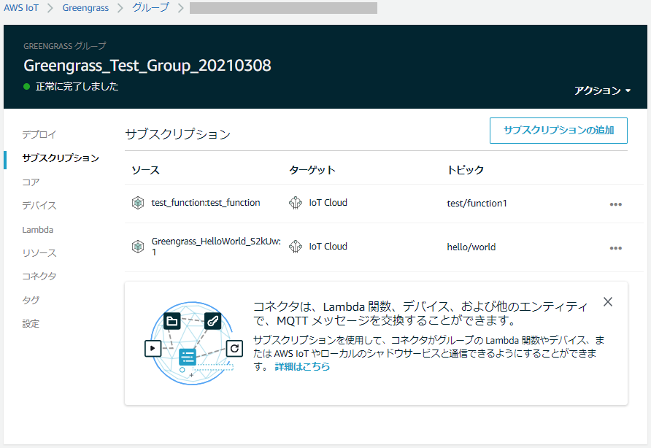Click the Greengrass_Test_Group_20210308 title
This screenshot has width=651, height=448.
(147, 66)
